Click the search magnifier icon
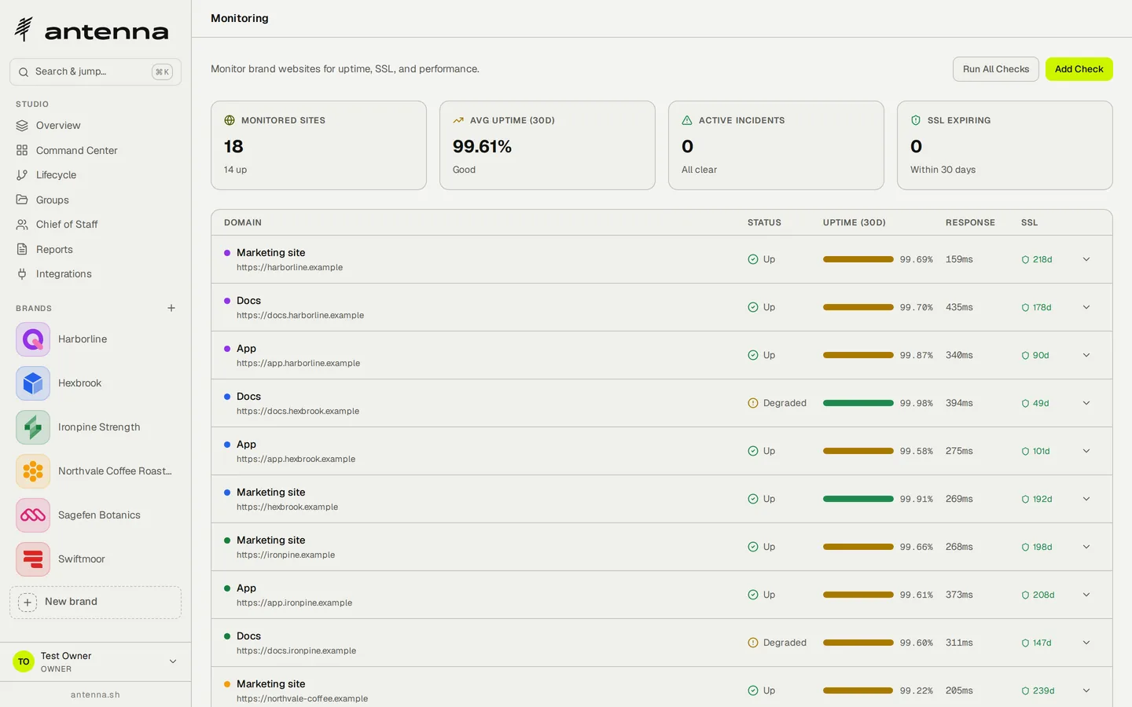The width and height of the screenshot is (1132, 707). 24,71
